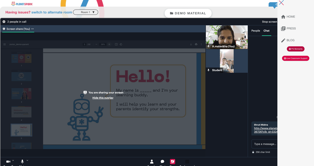Image resolution: width=314 pixels, height=166 pixels.
Task: Click the press newspaper icon
Action: pyautogui.click(x=283, y=29)
